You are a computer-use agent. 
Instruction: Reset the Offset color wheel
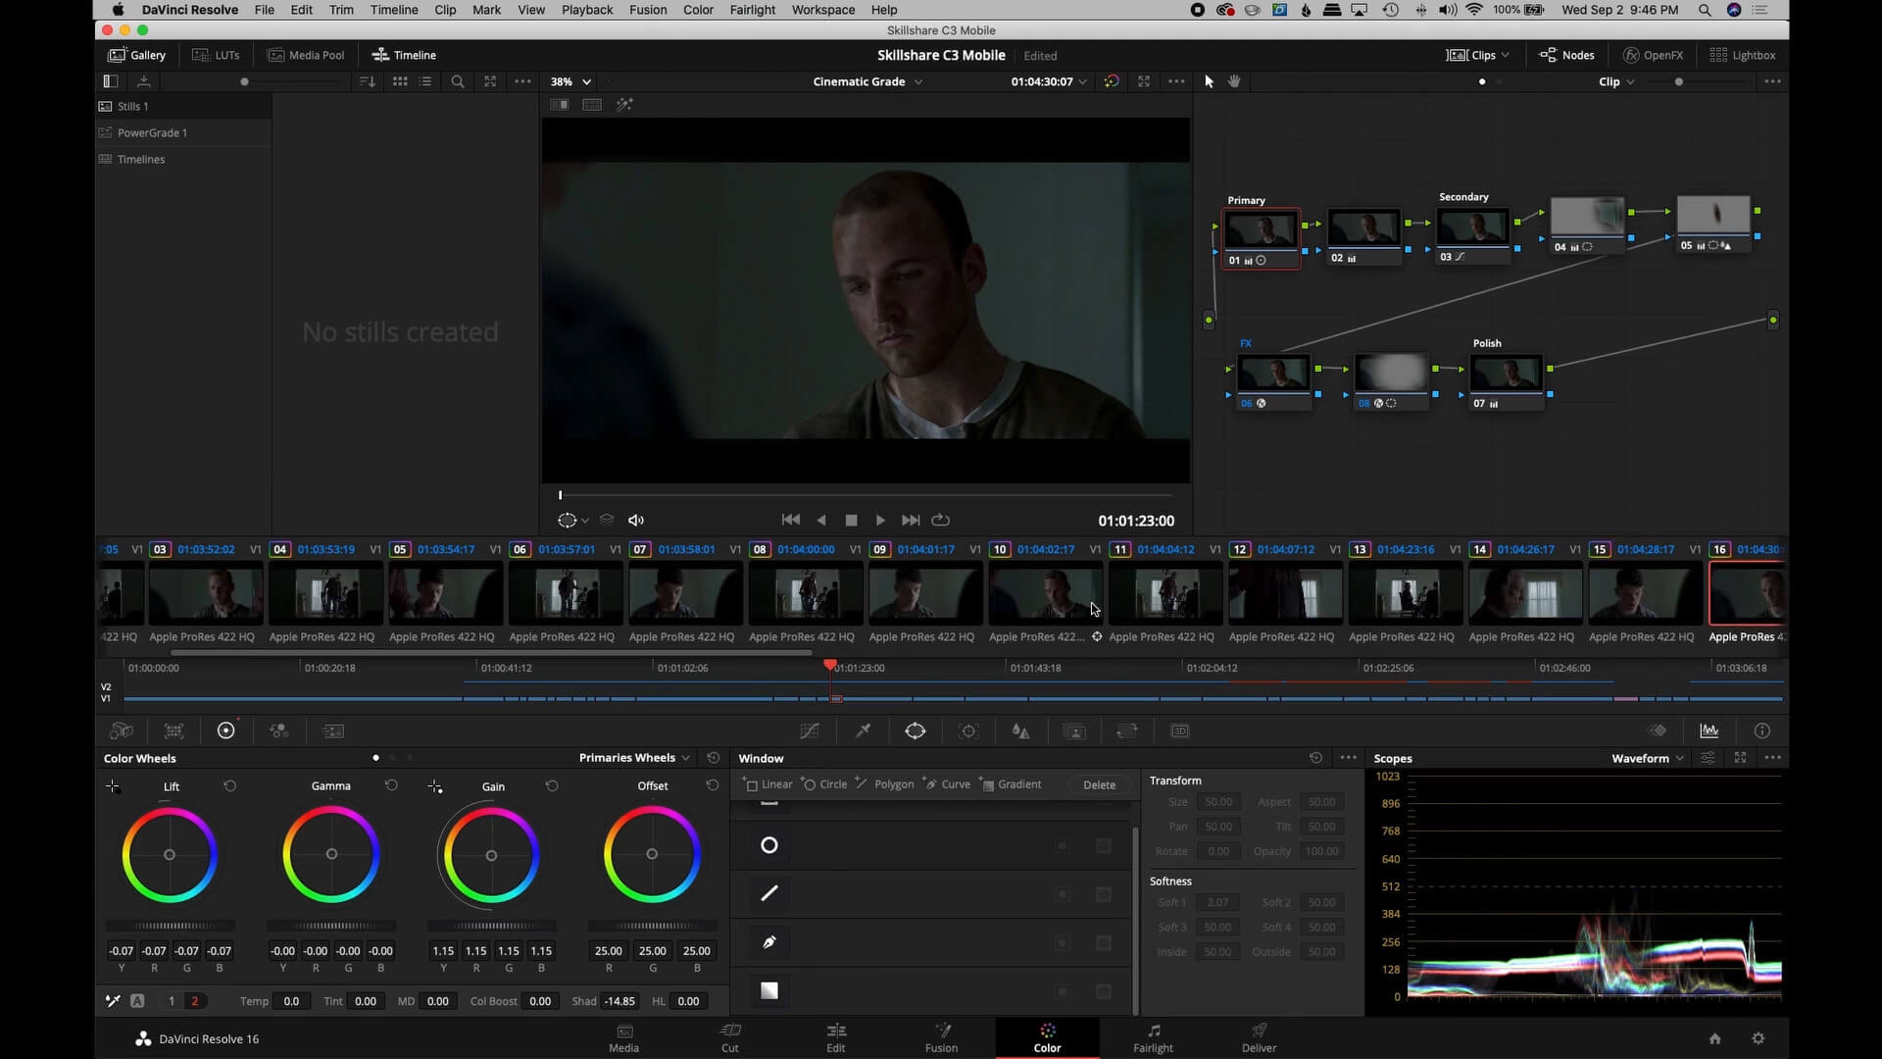click(712, 786)
